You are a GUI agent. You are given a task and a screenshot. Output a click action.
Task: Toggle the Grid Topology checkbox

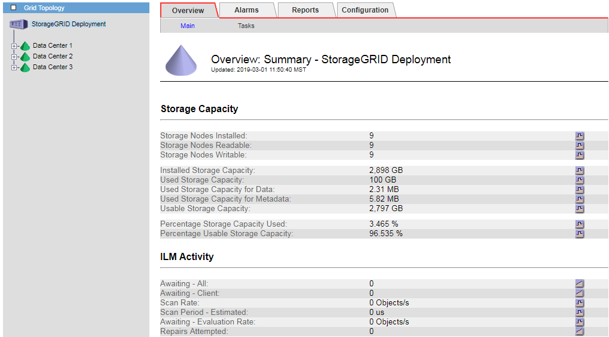point(14,8)
